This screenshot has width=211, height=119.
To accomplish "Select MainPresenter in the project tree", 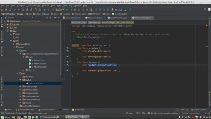I will 40,67.
